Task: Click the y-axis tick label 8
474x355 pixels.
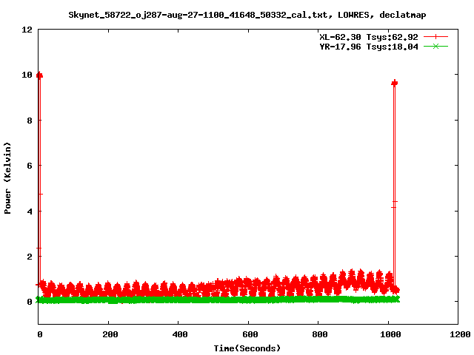Action: coord(30,121)
